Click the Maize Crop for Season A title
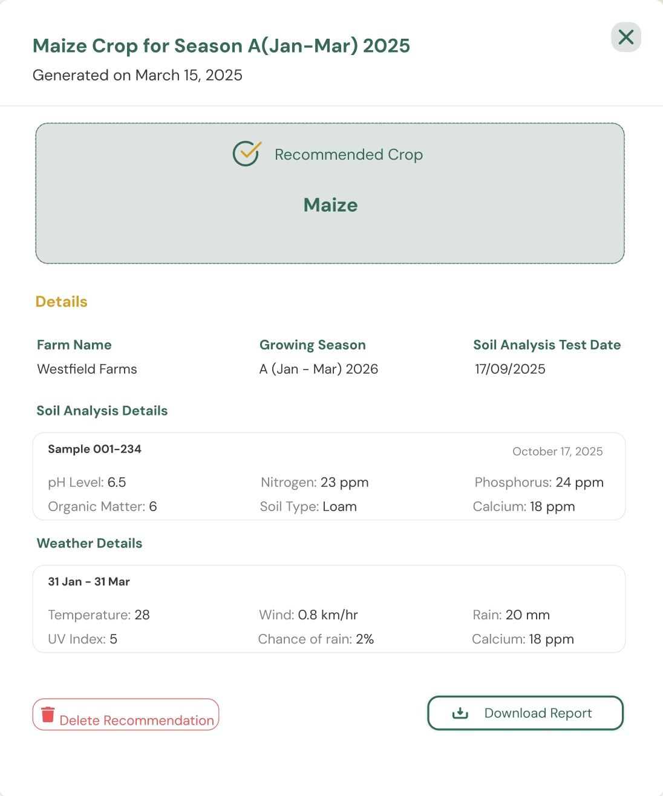Image resolution: width=663 pixels, height=796 pixels. [221, 46]
